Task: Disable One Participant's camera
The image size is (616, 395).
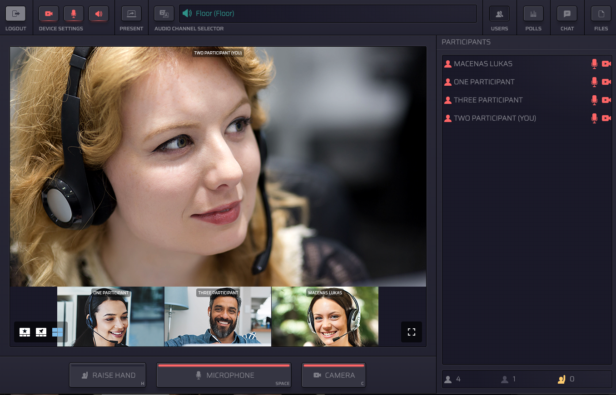Action: point(606,82)
